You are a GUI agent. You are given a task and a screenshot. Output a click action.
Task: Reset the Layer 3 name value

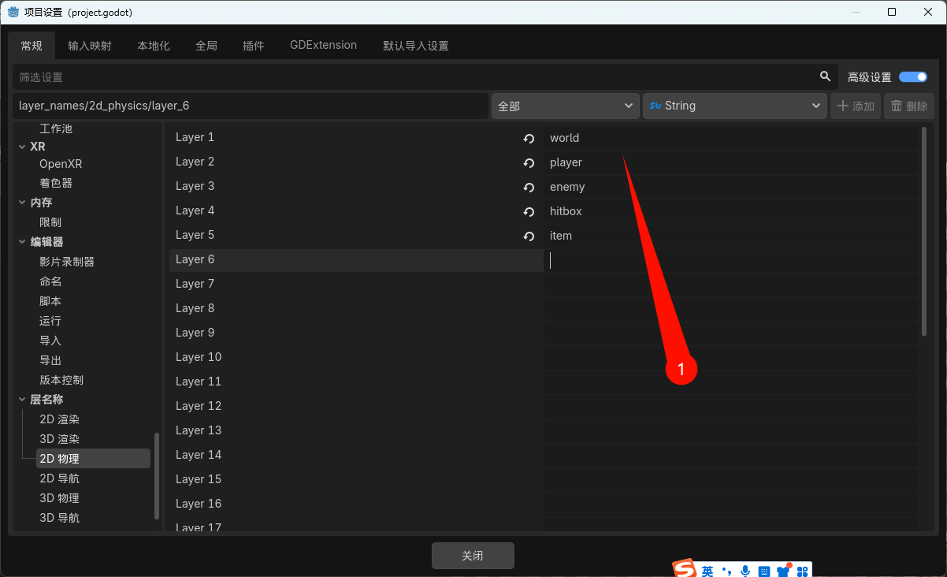pyautogui.click(x=529, y=188)
